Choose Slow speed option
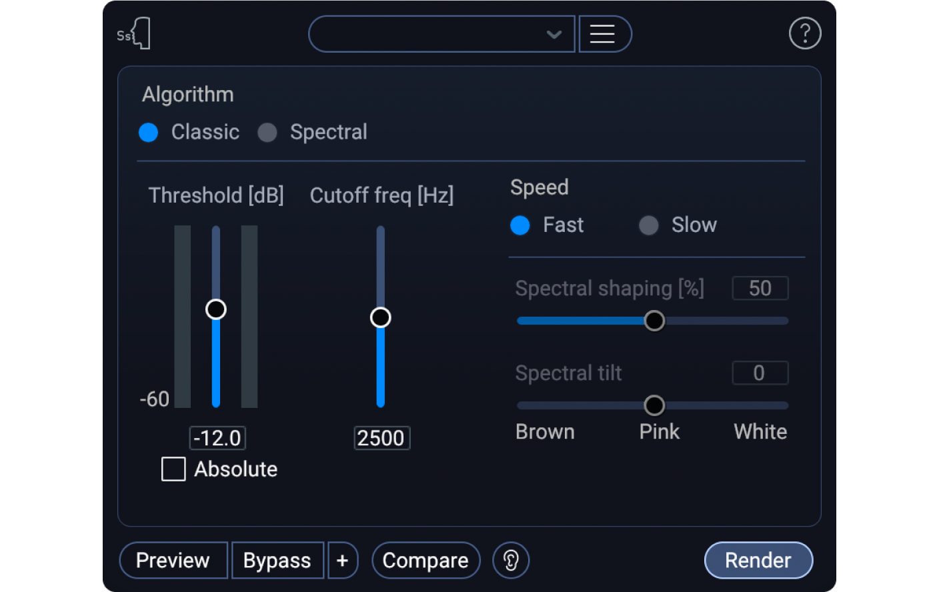Image resolution: width=939 pixels, height=592 pixels. [649, 225]
